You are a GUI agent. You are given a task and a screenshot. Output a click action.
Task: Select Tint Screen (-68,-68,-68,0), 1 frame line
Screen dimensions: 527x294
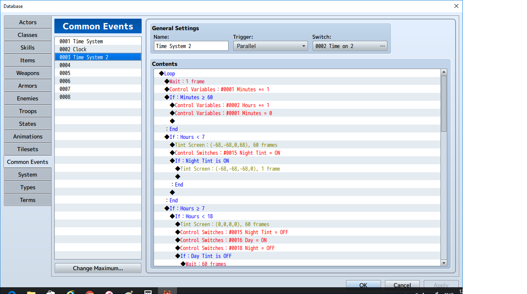(297, 169)
